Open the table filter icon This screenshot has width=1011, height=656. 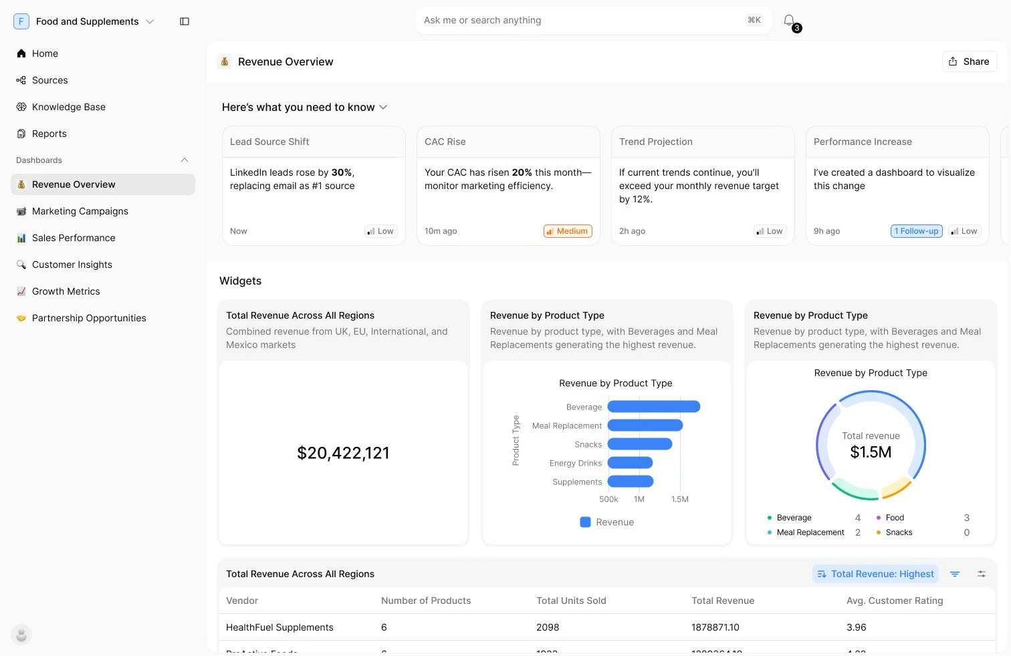coord(955,574)
